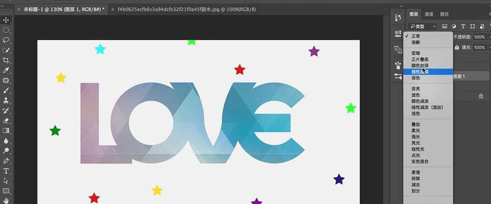
Task: Choose 滤色 blend mode
Action: 428,95
